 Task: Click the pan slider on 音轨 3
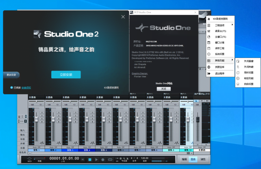pyautogui.click(x=70, y=101)
